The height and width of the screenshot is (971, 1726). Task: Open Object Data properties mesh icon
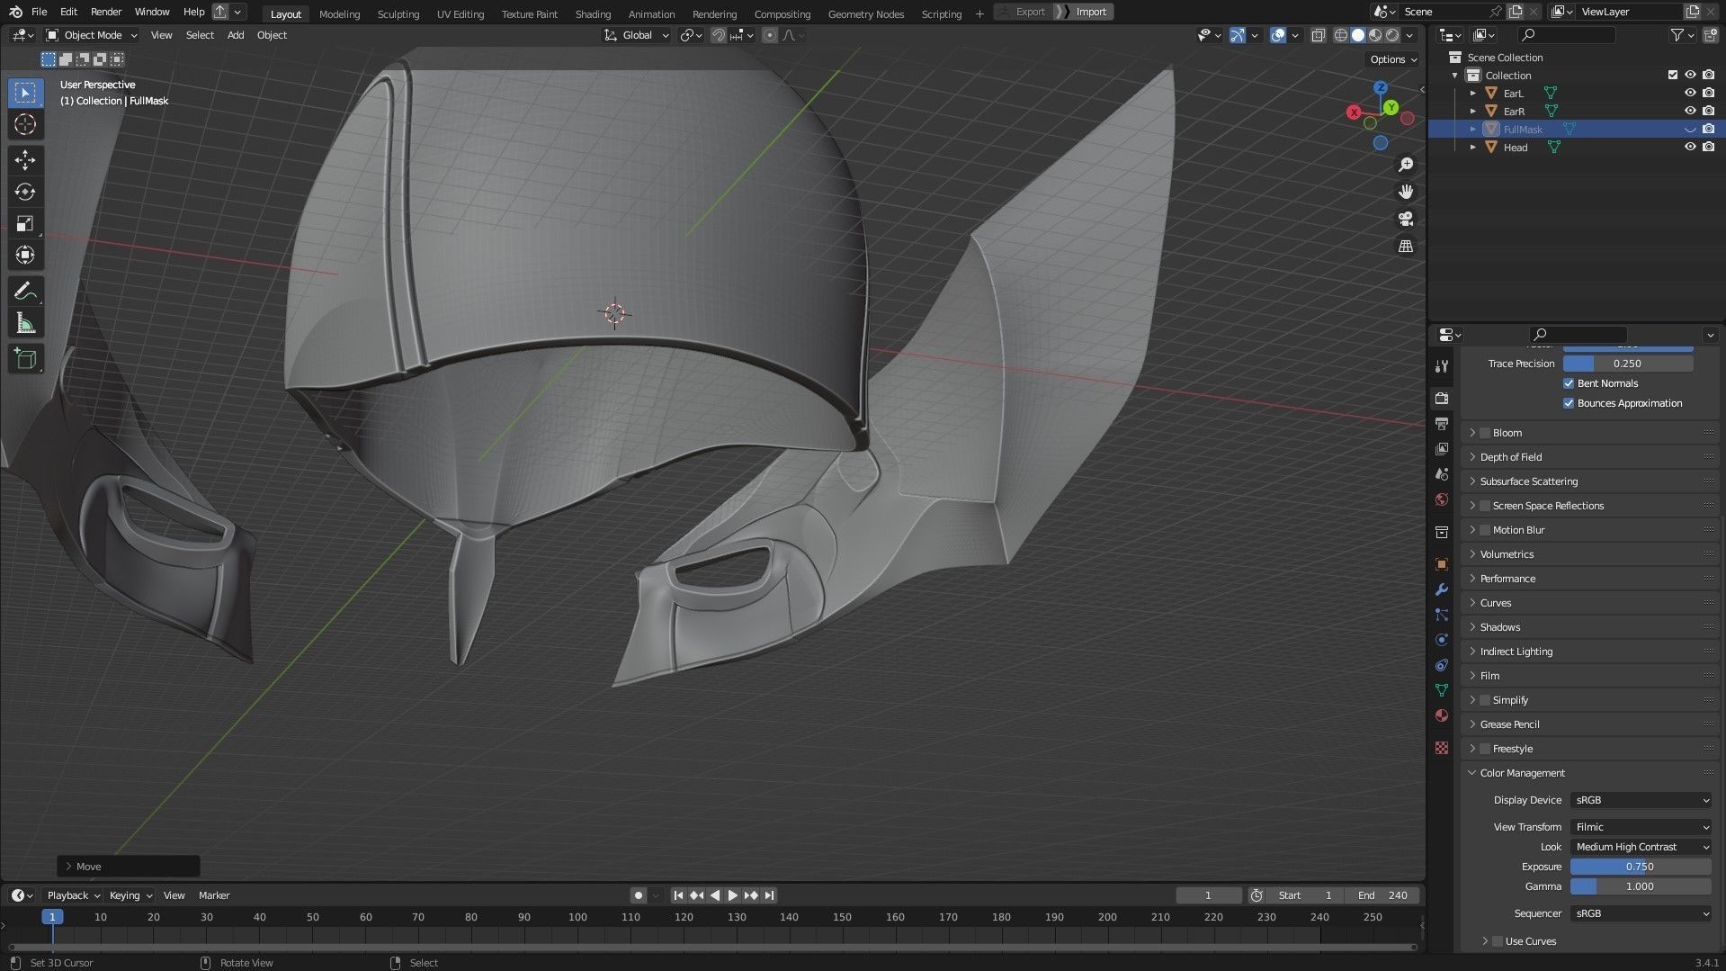(1442, 690)
